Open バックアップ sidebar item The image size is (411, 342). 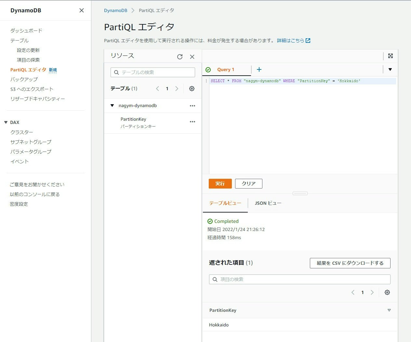(24, 79)
